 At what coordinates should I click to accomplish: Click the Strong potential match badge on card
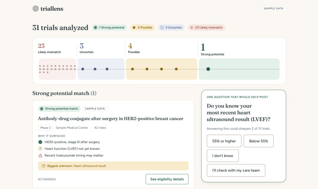pos(59,109)
